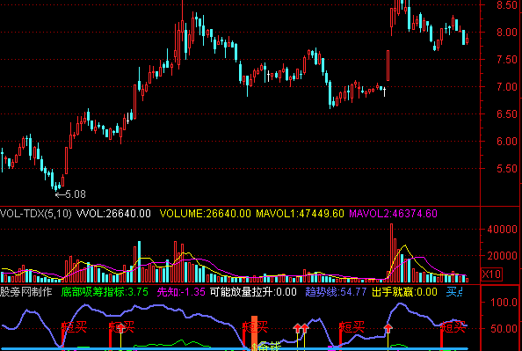This screenshot has height=351, width=522.
Task: Click the 7.50 price axis label
Action: [507, 60]
